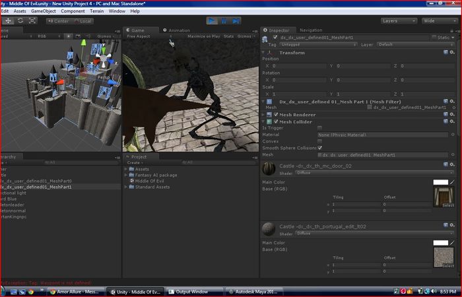Open the Free Aspect dropdown in Game view
The width and height of the screenshot is (462, 297).
(x=149, y=36)
